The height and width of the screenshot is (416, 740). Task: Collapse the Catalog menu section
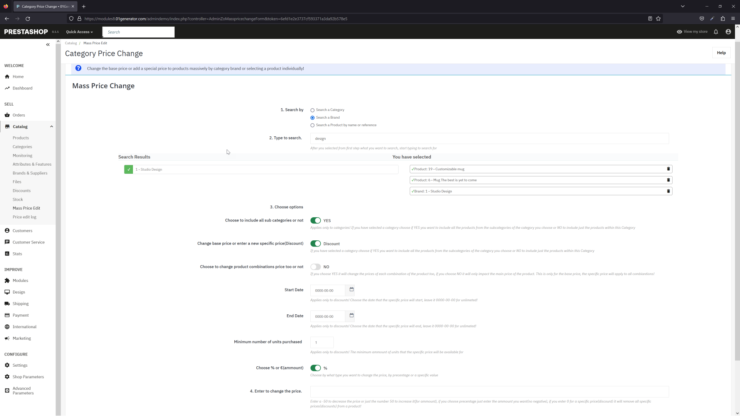coord(51,127)
